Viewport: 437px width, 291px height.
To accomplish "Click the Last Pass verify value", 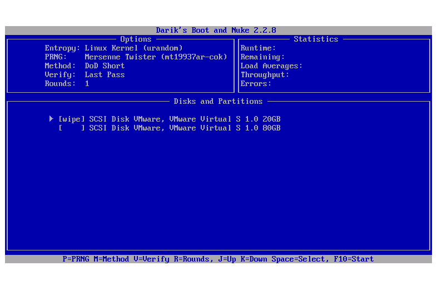I will click(105, 74).
